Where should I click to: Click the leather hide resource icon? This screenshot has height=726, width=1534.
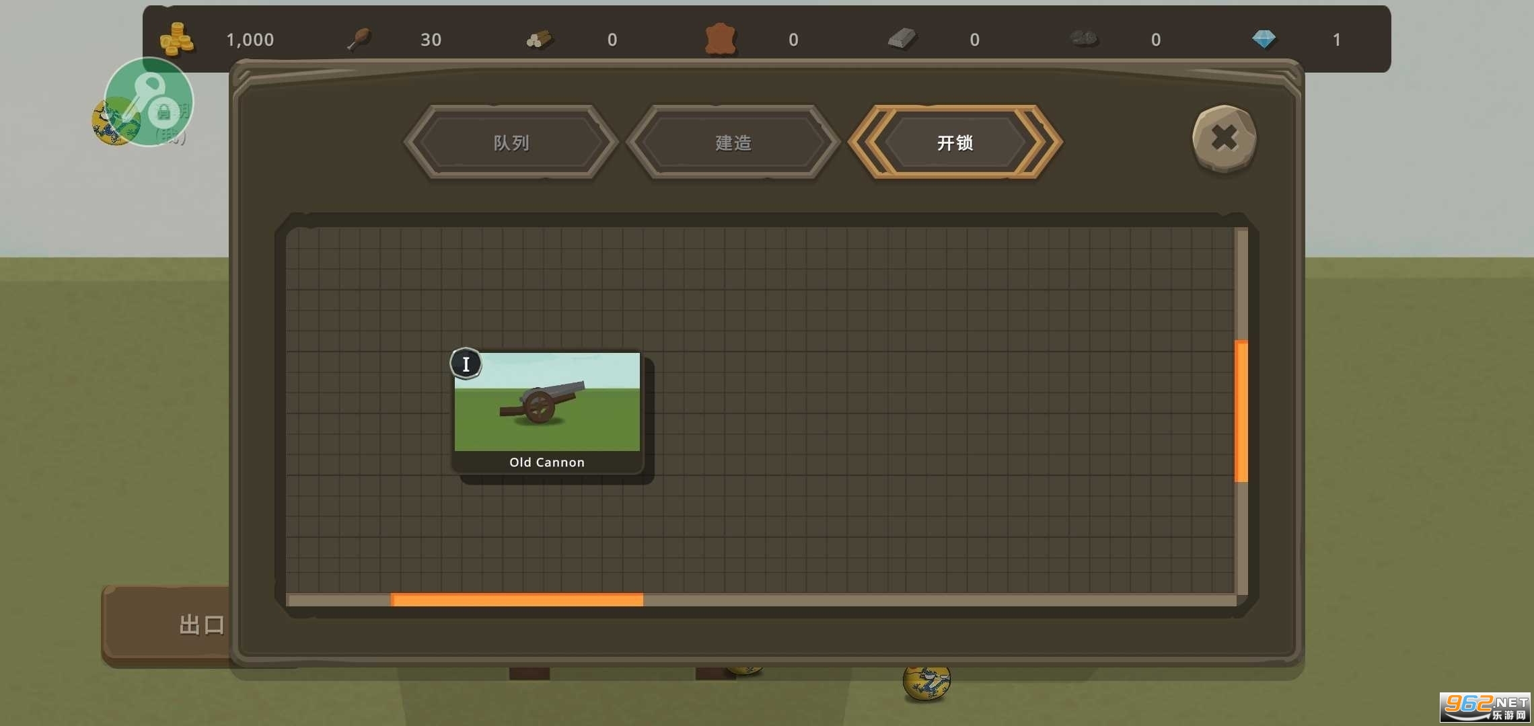coord(721,39)
